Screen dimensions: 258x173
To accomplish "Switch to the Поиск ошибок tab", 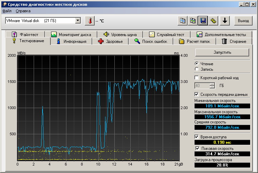I will tap(151, 41).
